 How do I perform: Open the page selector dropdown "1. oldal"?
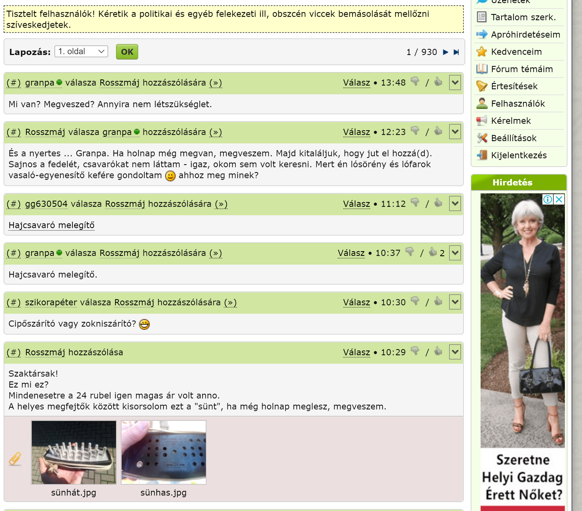(81, 51)
